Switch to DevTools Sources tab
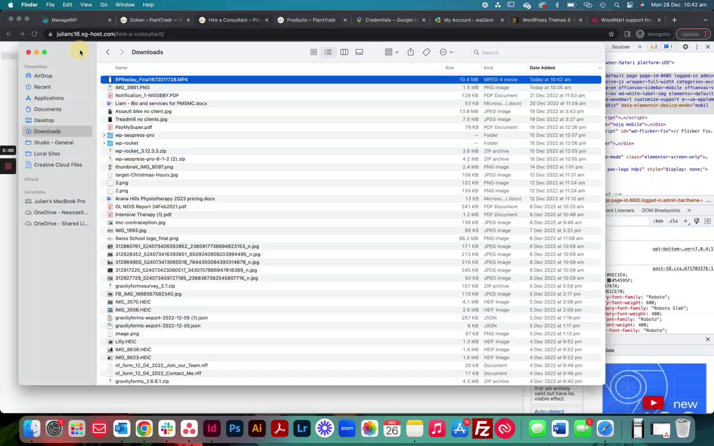 (x=620, y=47)
